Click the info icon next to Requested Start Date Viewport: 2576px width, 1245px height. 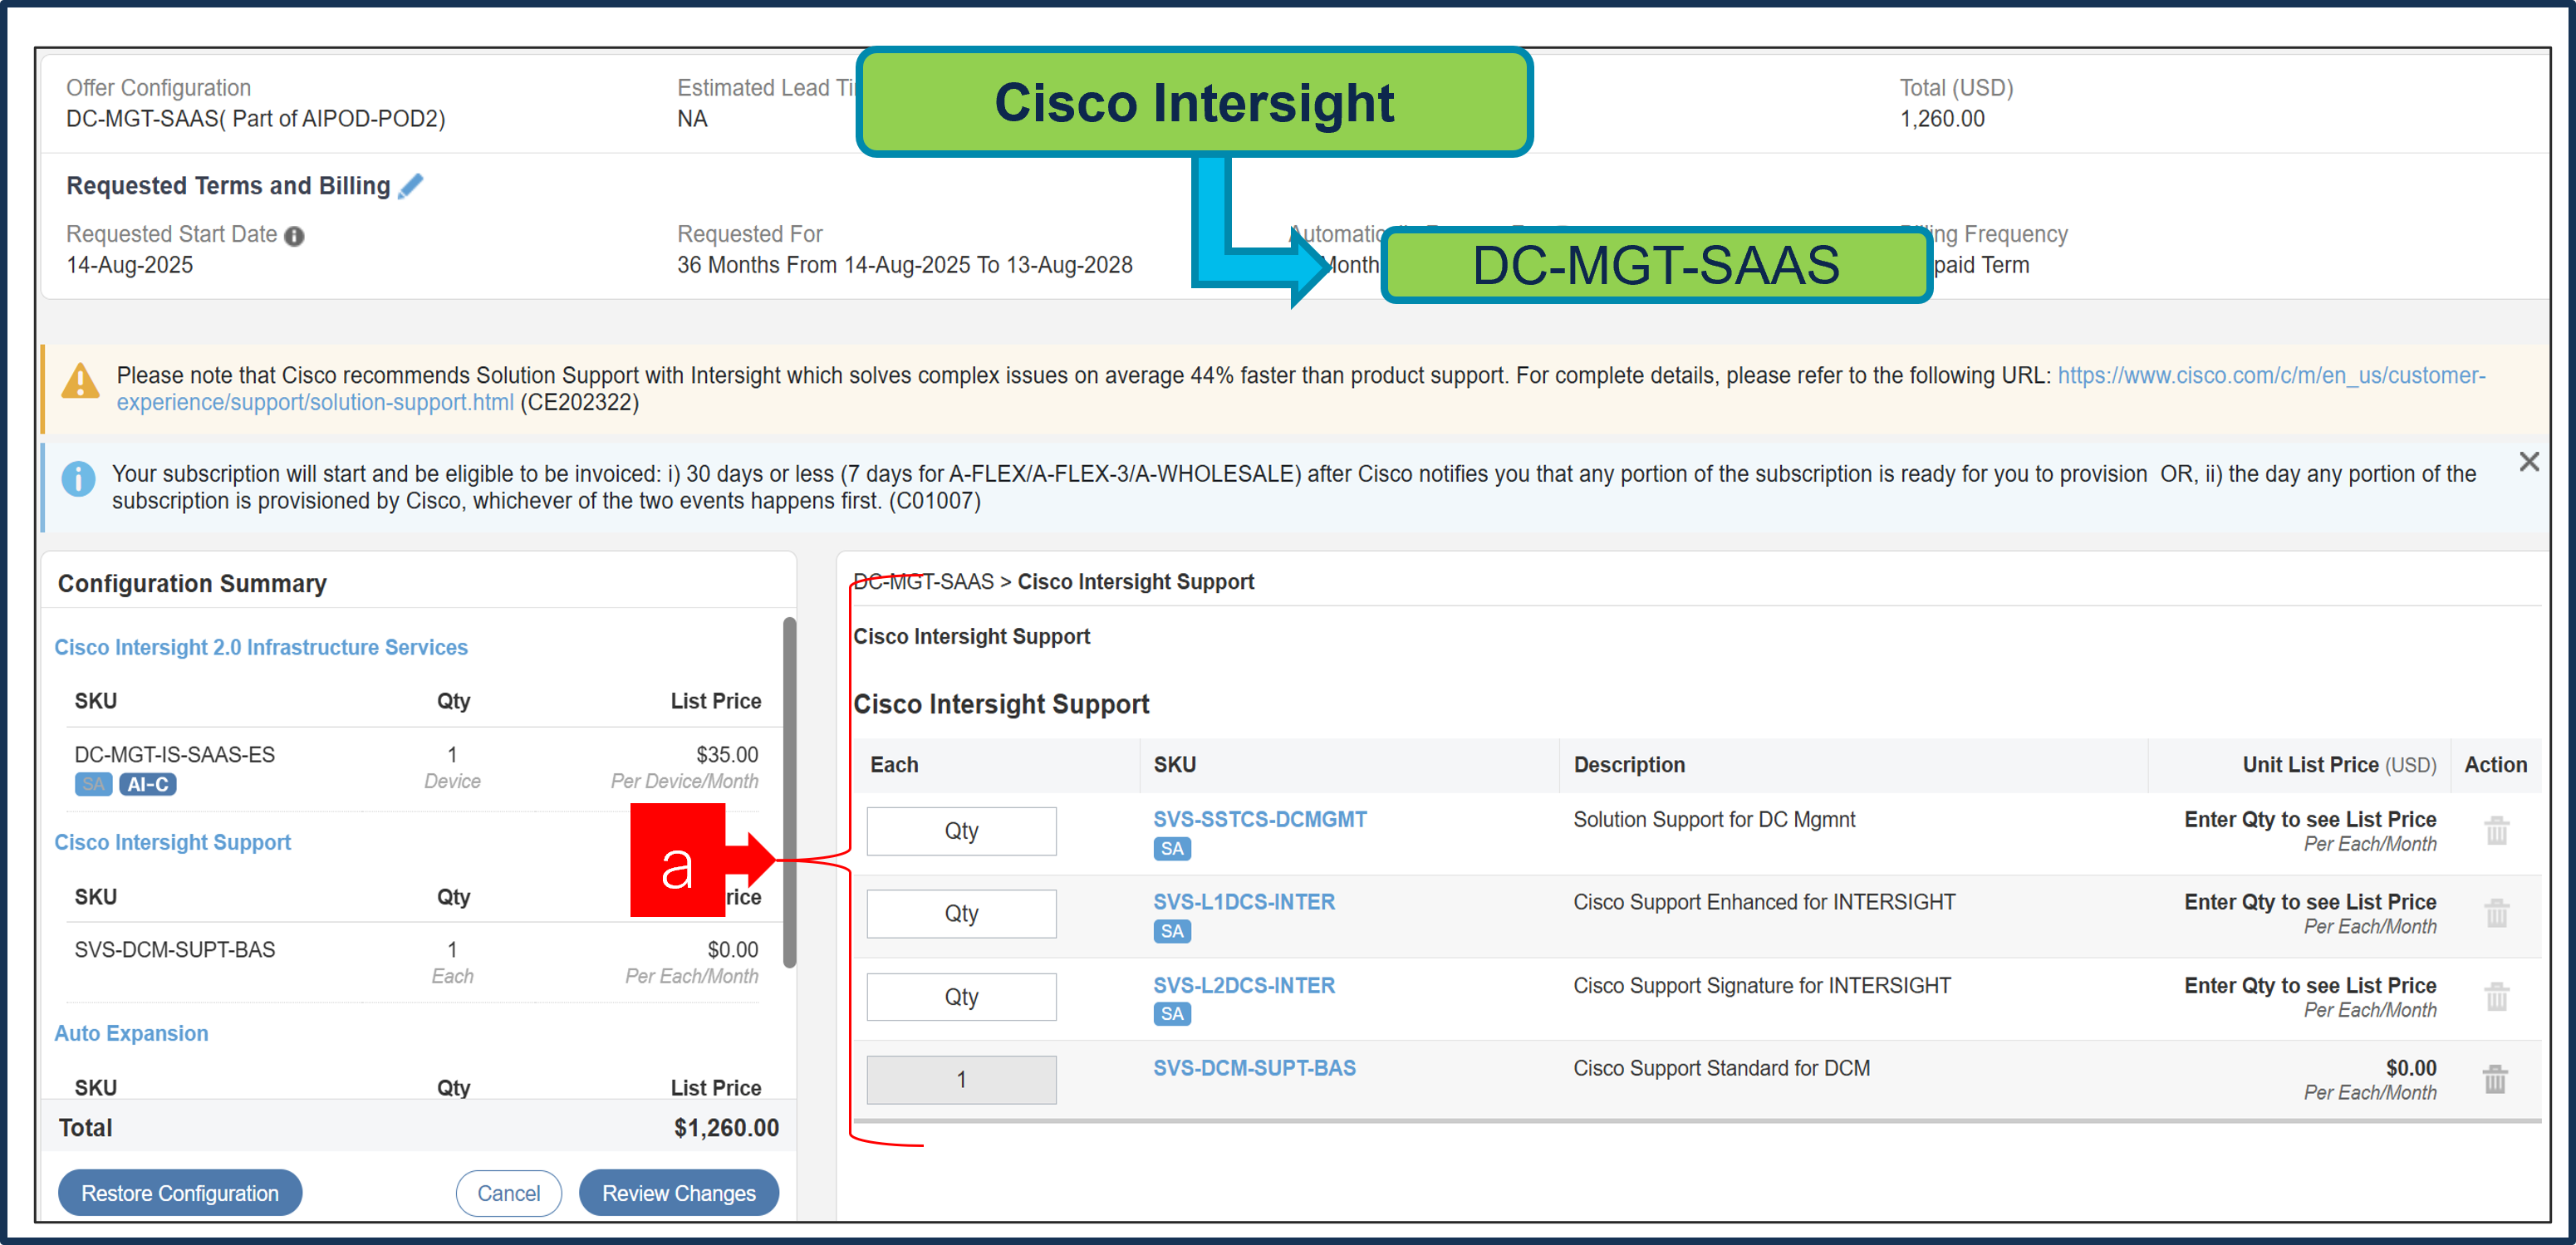[x=295, y=235]
